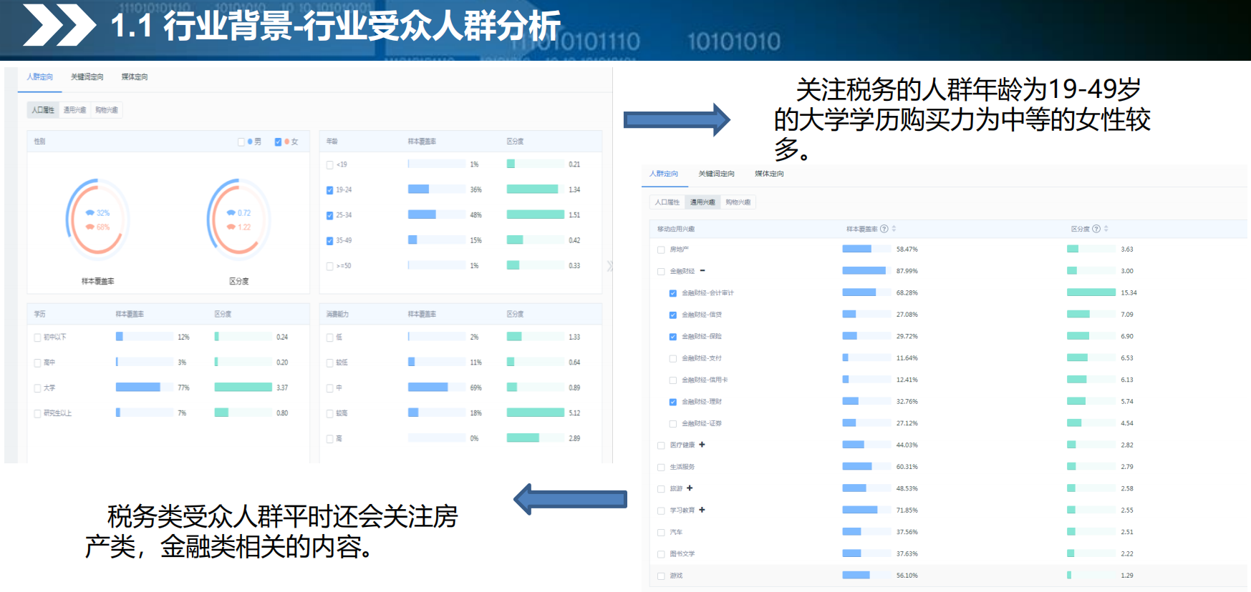Open 关键词定向 tab above the interest table

716,174
